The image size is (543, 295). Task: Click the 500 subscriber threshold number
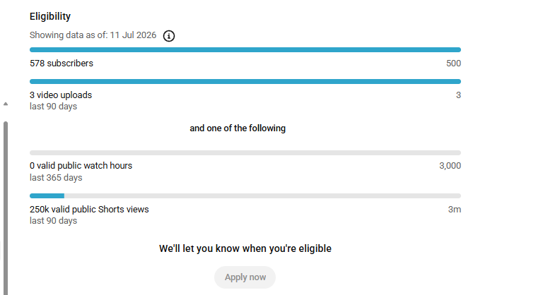click(453, 64)
